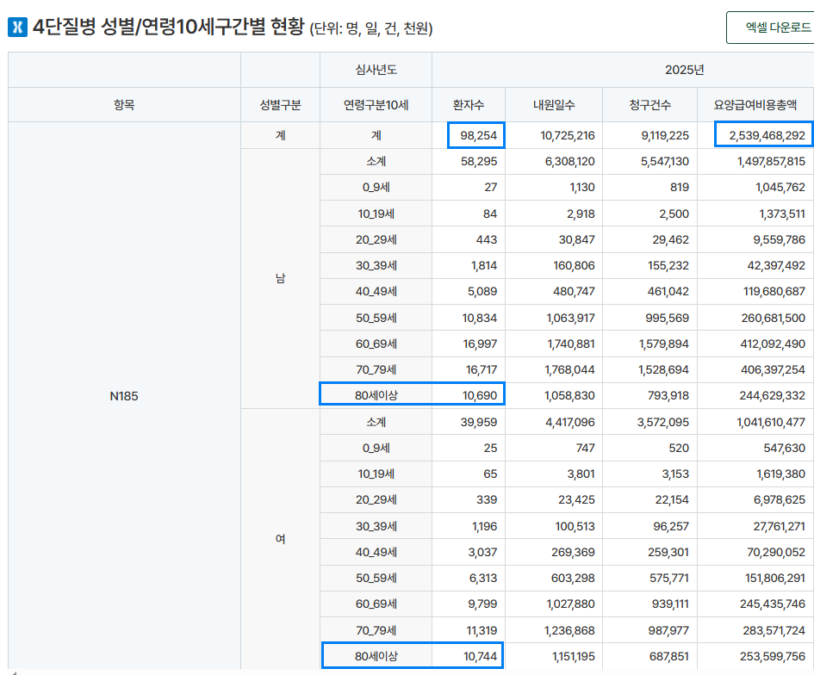Image resolution: width=814 pixels, height=675 pixels.
Task: Click female subtotal cost 1,041,610,477
Action: (x=755, y=422)
